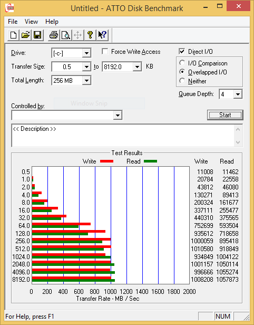
Task: Click the New document toolbar icon
Action: coord(14,35)
